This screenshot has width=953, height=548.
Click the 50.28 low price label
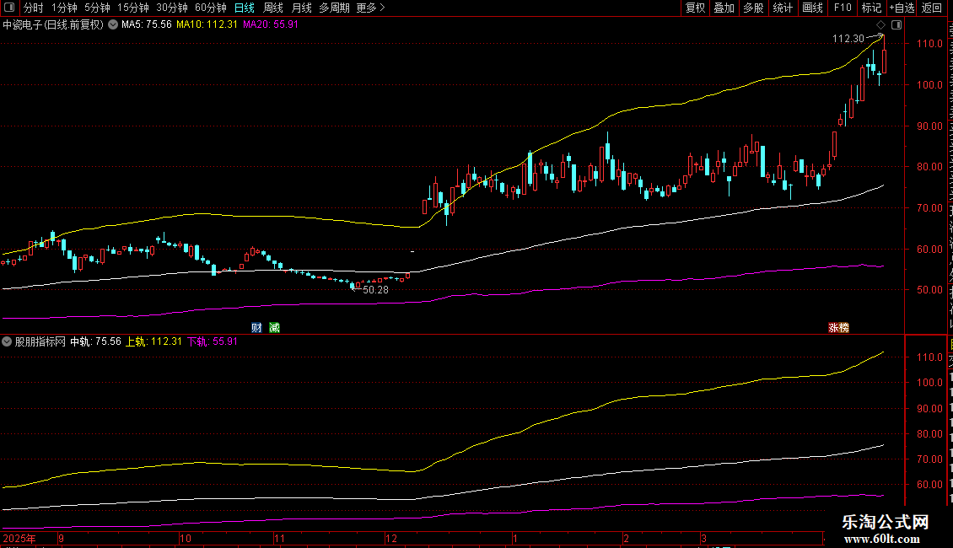click(375, 290)
